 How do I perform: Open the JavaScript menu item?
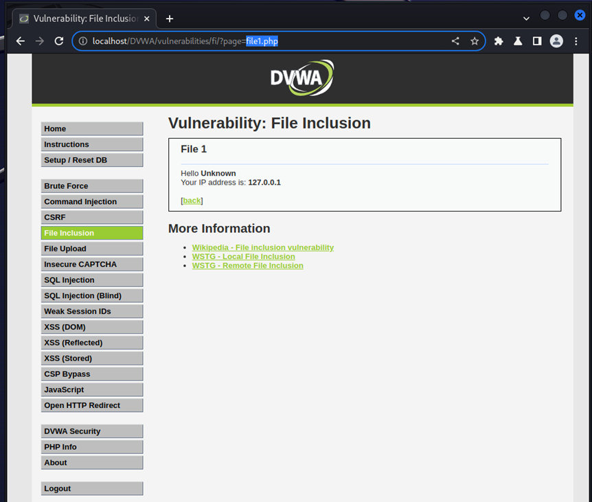coord(92,389)
